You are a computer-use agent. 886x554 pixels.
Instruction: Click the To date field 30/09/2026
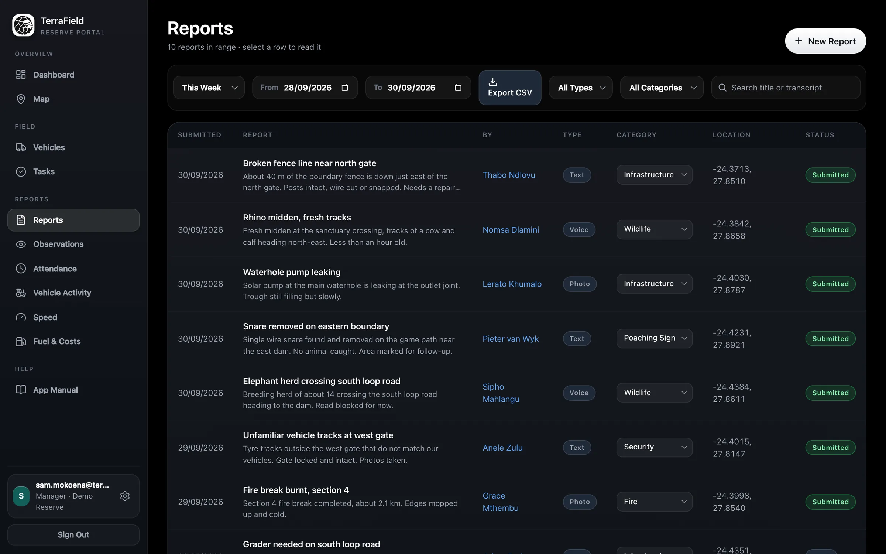418,88
